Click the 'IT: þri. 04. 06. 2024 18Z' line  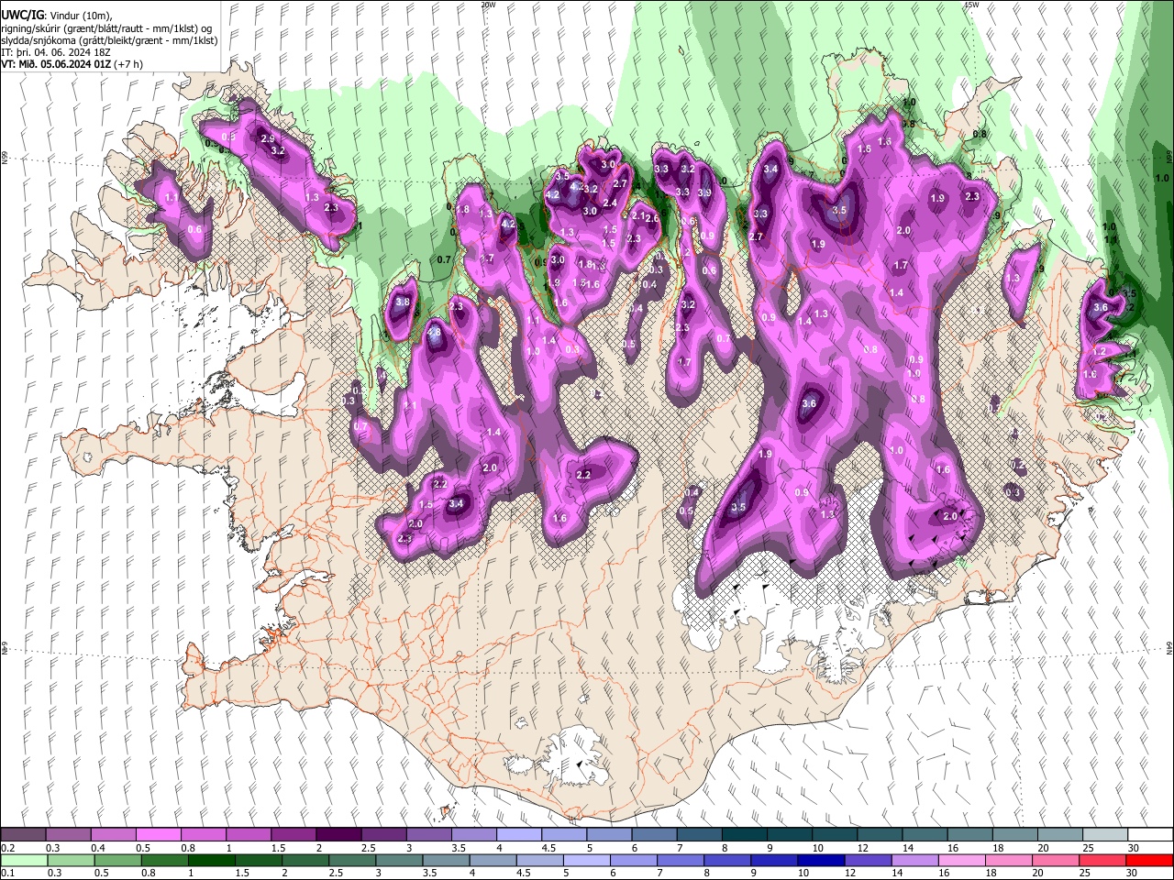[56, 52]
